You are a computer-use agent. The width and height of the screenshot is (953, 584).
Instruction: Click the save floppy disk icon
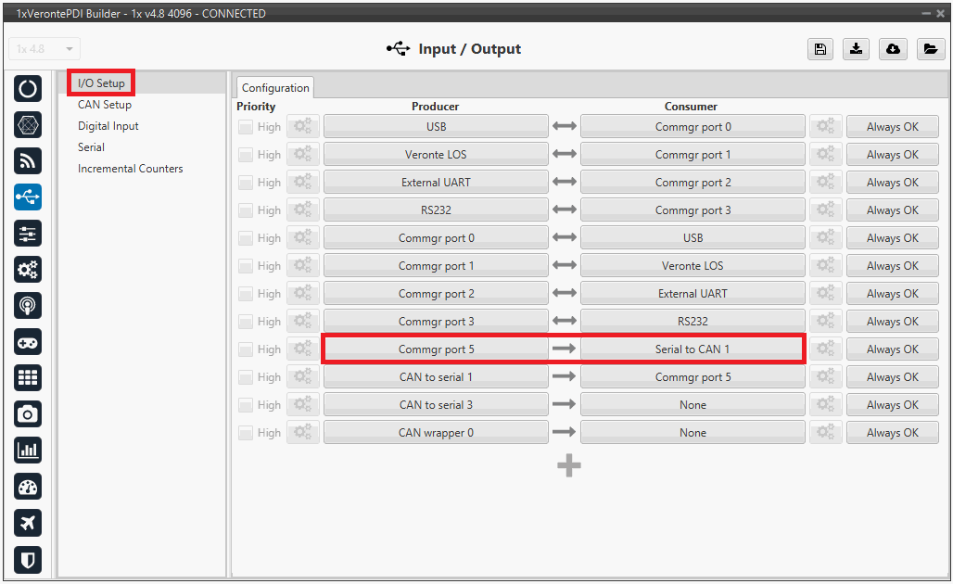click(x=820, y=49)
